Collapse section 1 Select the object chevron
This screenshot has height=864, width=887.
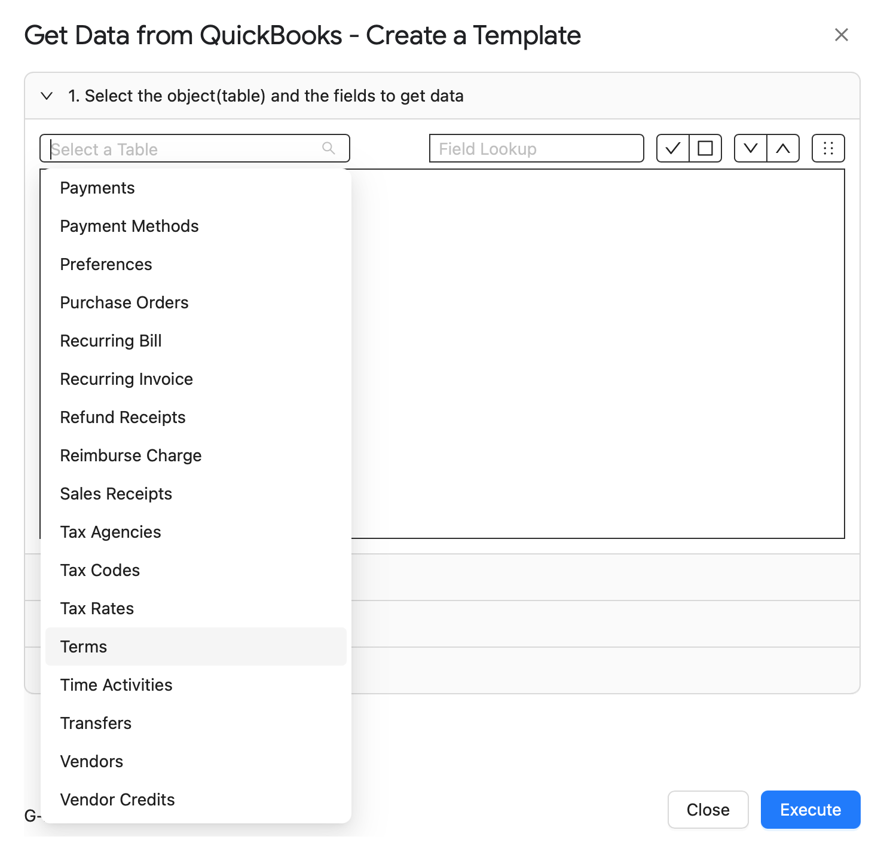click(47, 96)
